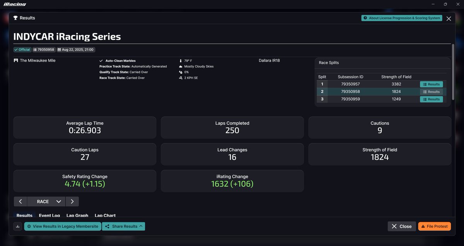Click the temperature thermometer icon
Image resolution: width=464 pixels, height=246 pixels.
[x=181, y=61]
